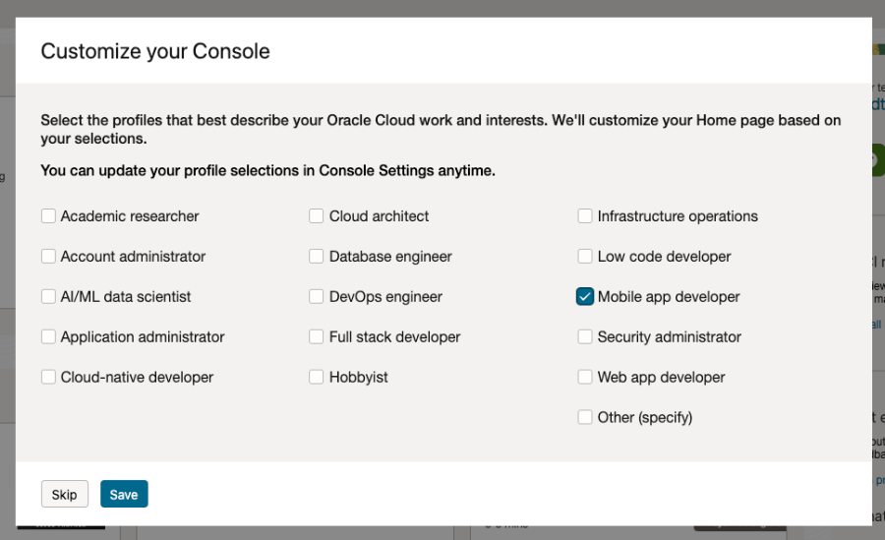
Task: Enable the Cloud-native developer checkbox
Action: [x=48, y=377]
